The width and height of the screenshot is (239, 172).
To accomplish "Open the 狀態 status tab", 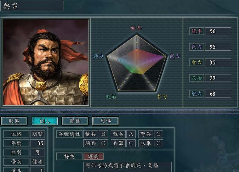I will [x=14, y=121].
